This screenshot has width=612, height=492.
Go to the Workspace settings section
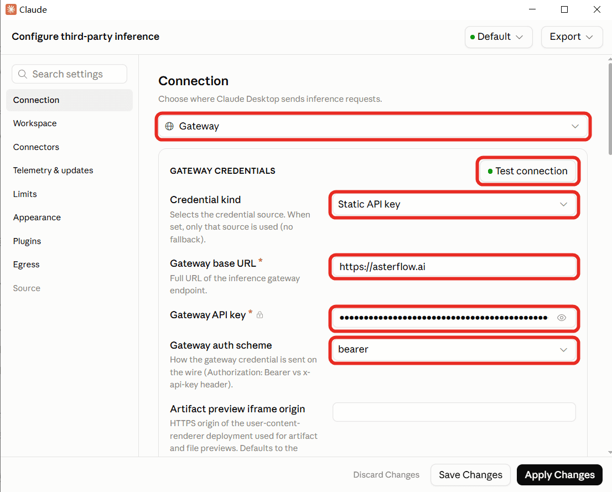coord(70,123)
